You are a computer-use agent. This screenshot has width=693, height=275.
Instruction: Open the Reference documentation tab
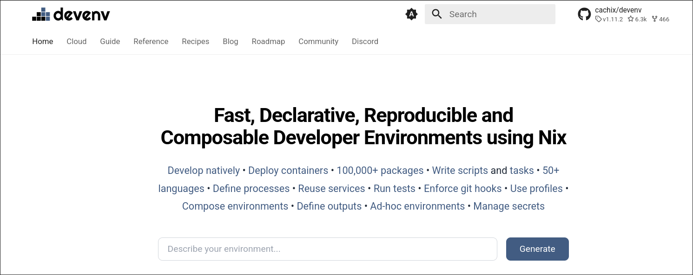coord(151,41)
